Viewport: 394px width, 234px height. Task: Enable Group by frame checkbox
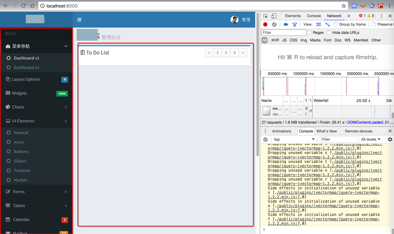tap(336, 24)
